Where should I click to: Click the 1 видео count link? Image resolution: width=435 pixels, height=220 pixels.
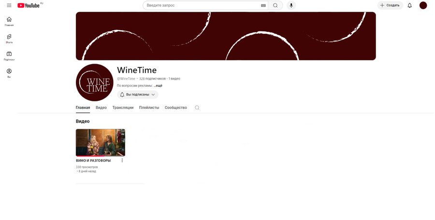pyautogui.click(x=174, y=79)
